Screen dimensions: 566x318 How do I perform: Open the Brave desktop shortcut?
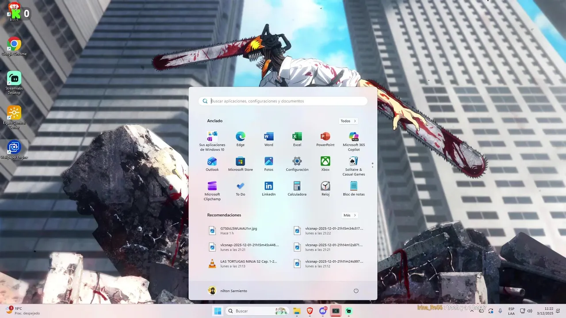[x=14, y=11]
